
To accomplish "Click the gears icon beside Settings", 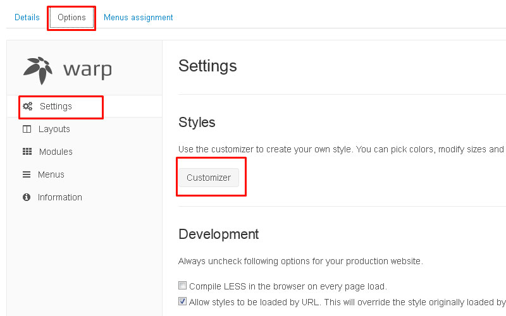I will point(27,106).
